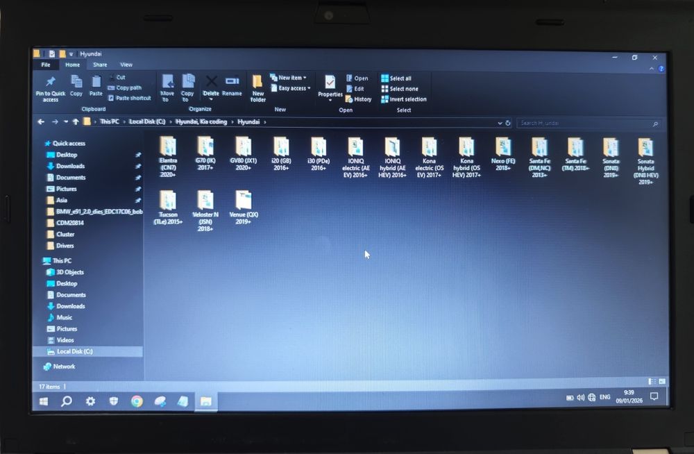This screenshot has width=694, height=454.
Task: Switch to the Share ribbon tab
Action: point(100,65)
